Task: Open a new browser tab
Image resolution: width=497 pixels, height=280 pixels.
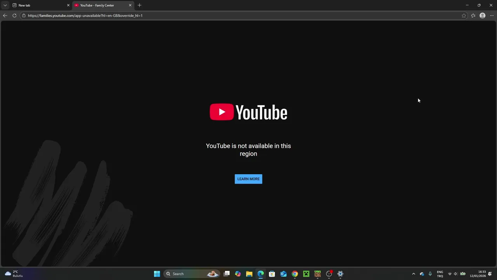Action: (x=139, y=5)
